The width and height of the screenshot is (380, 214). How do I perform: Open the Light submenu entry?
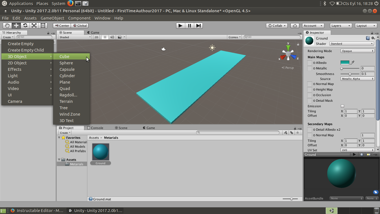coord(27,76)
